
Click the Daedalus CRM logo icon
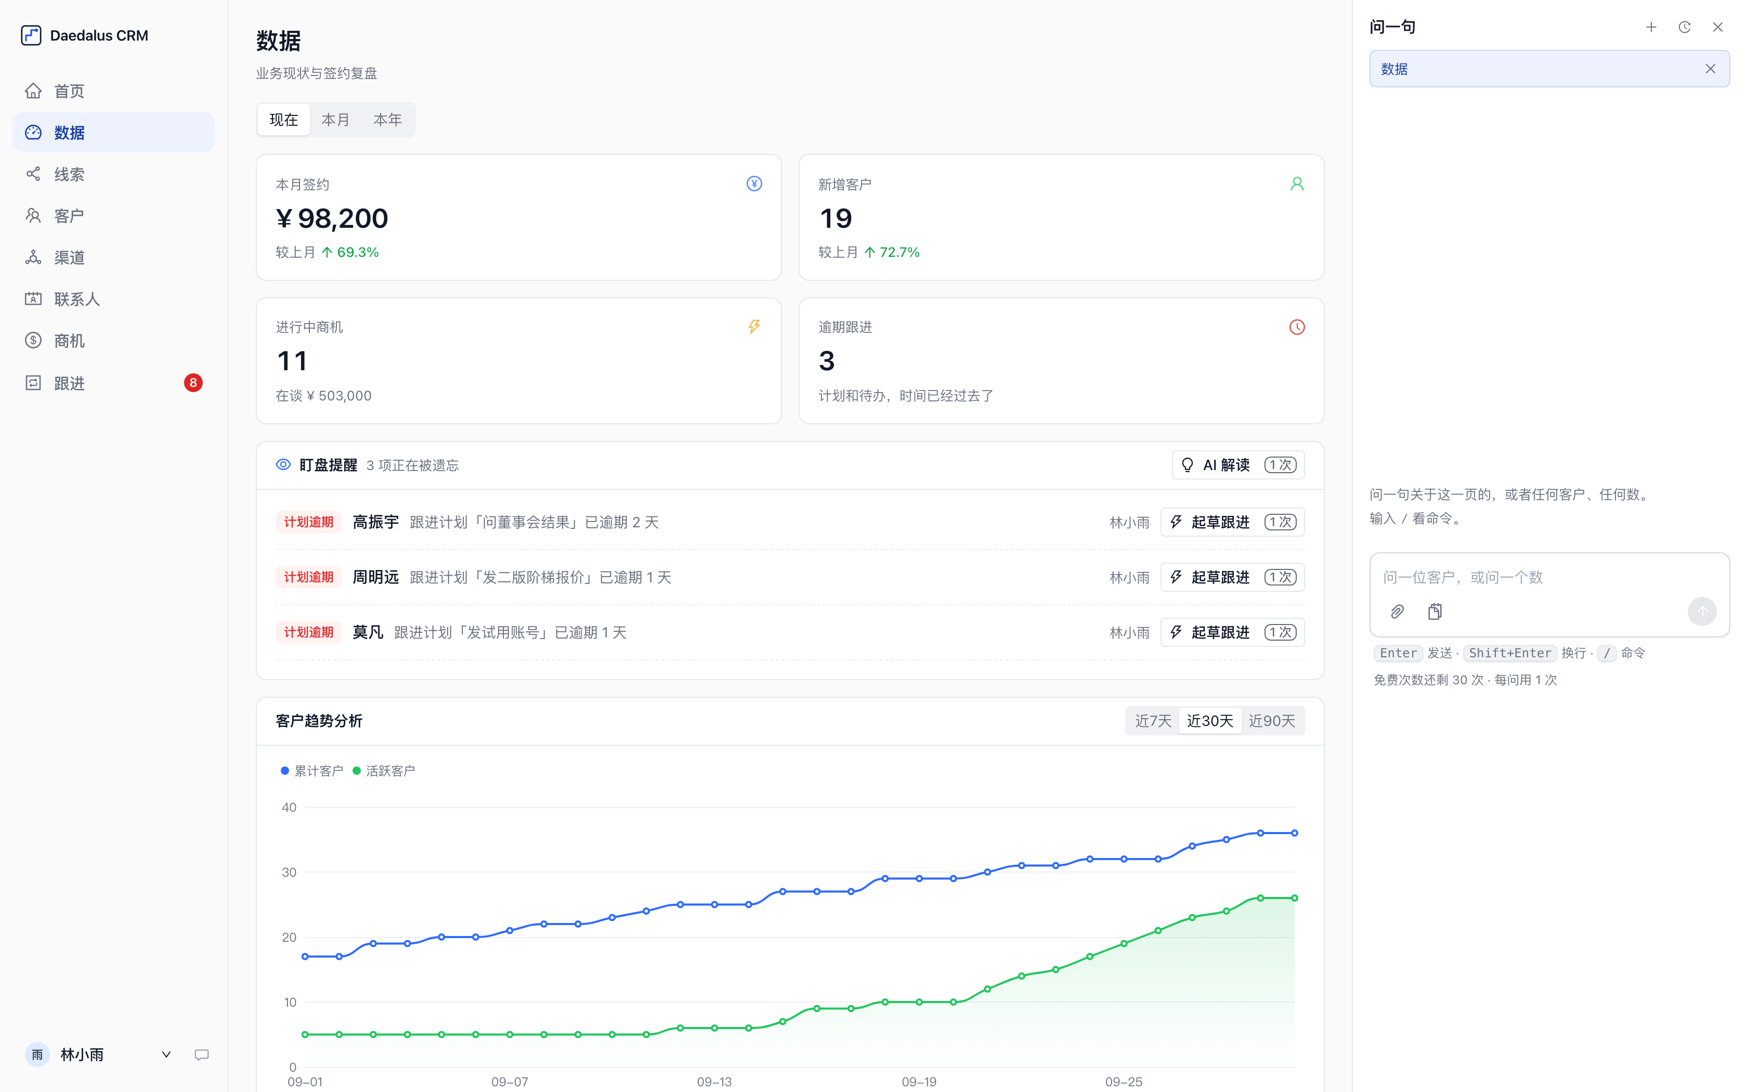(x=31, y=35)
